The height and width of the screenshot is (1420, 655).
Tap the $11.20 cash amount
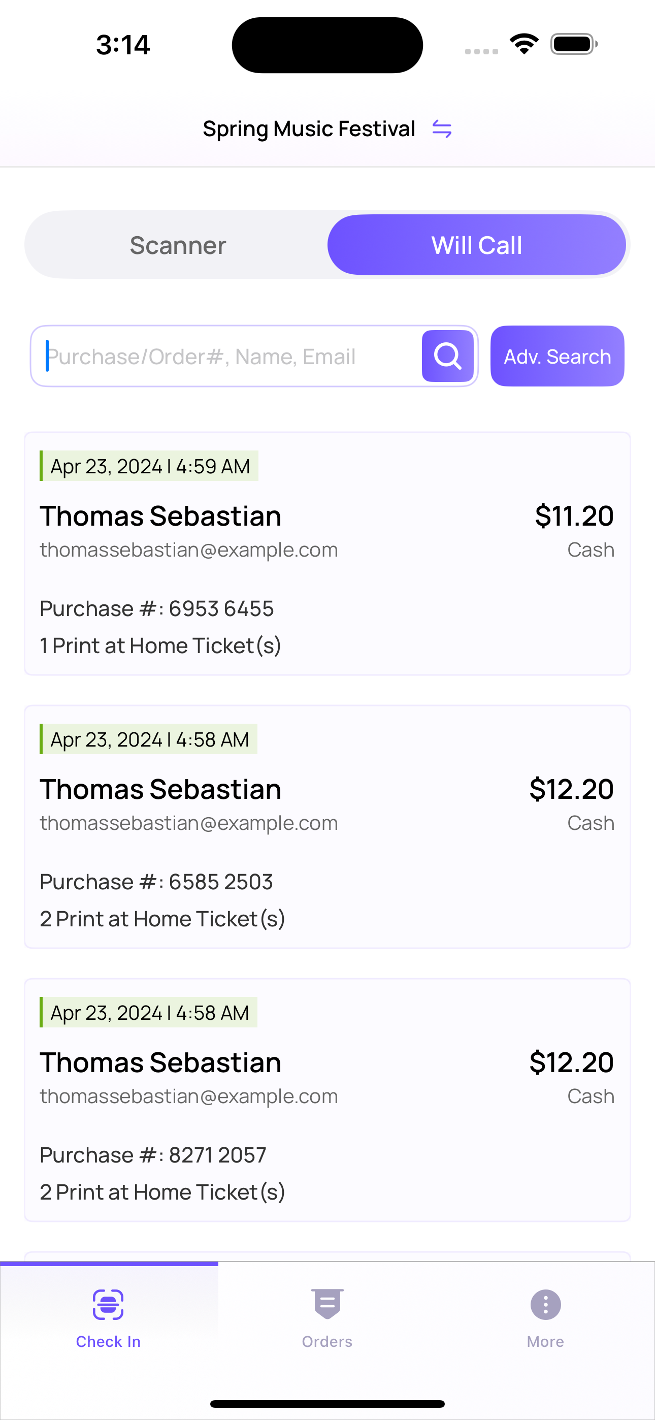[x=574, y=516]
